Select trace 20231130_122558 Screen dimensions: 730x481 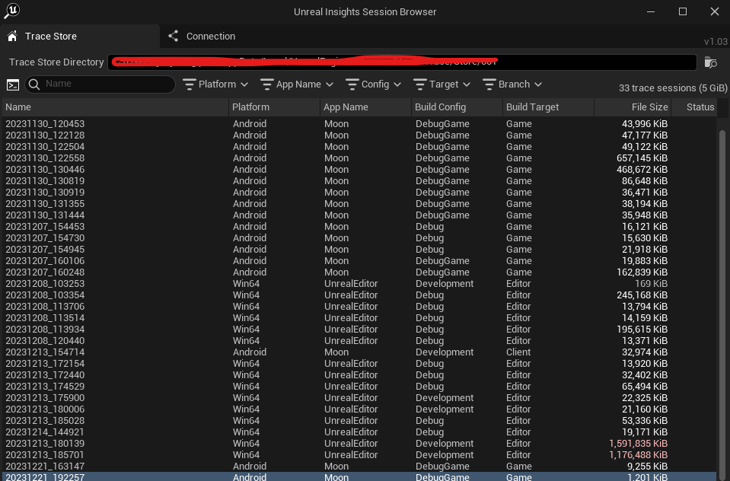pyautogui.click(x=359, y=158)
